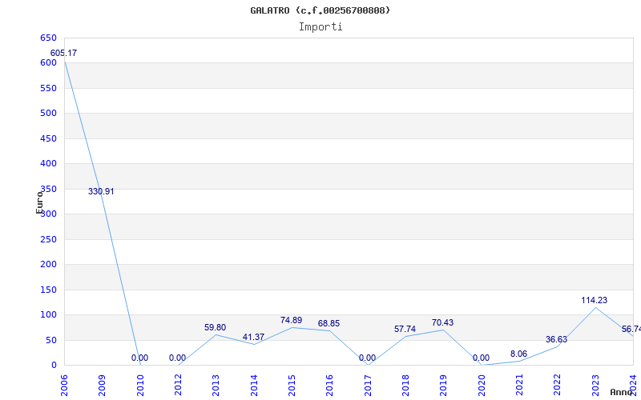641x400 pixels.
Task: Click the 0.00 label above 2010
Action: [x=139, y=358]
